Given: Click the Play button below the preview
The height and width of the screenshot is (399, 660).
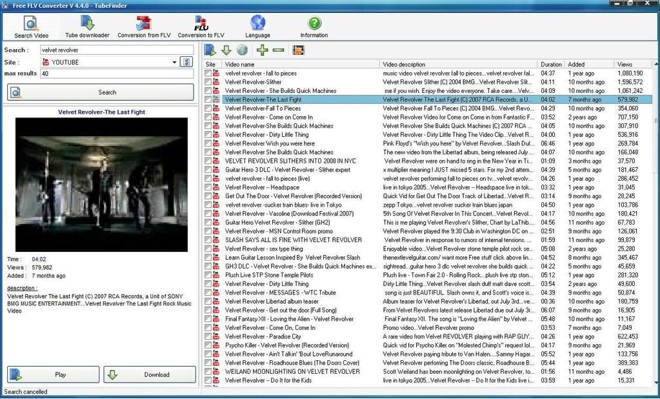Looking at the screenshot, I should [x=54, y=374].
